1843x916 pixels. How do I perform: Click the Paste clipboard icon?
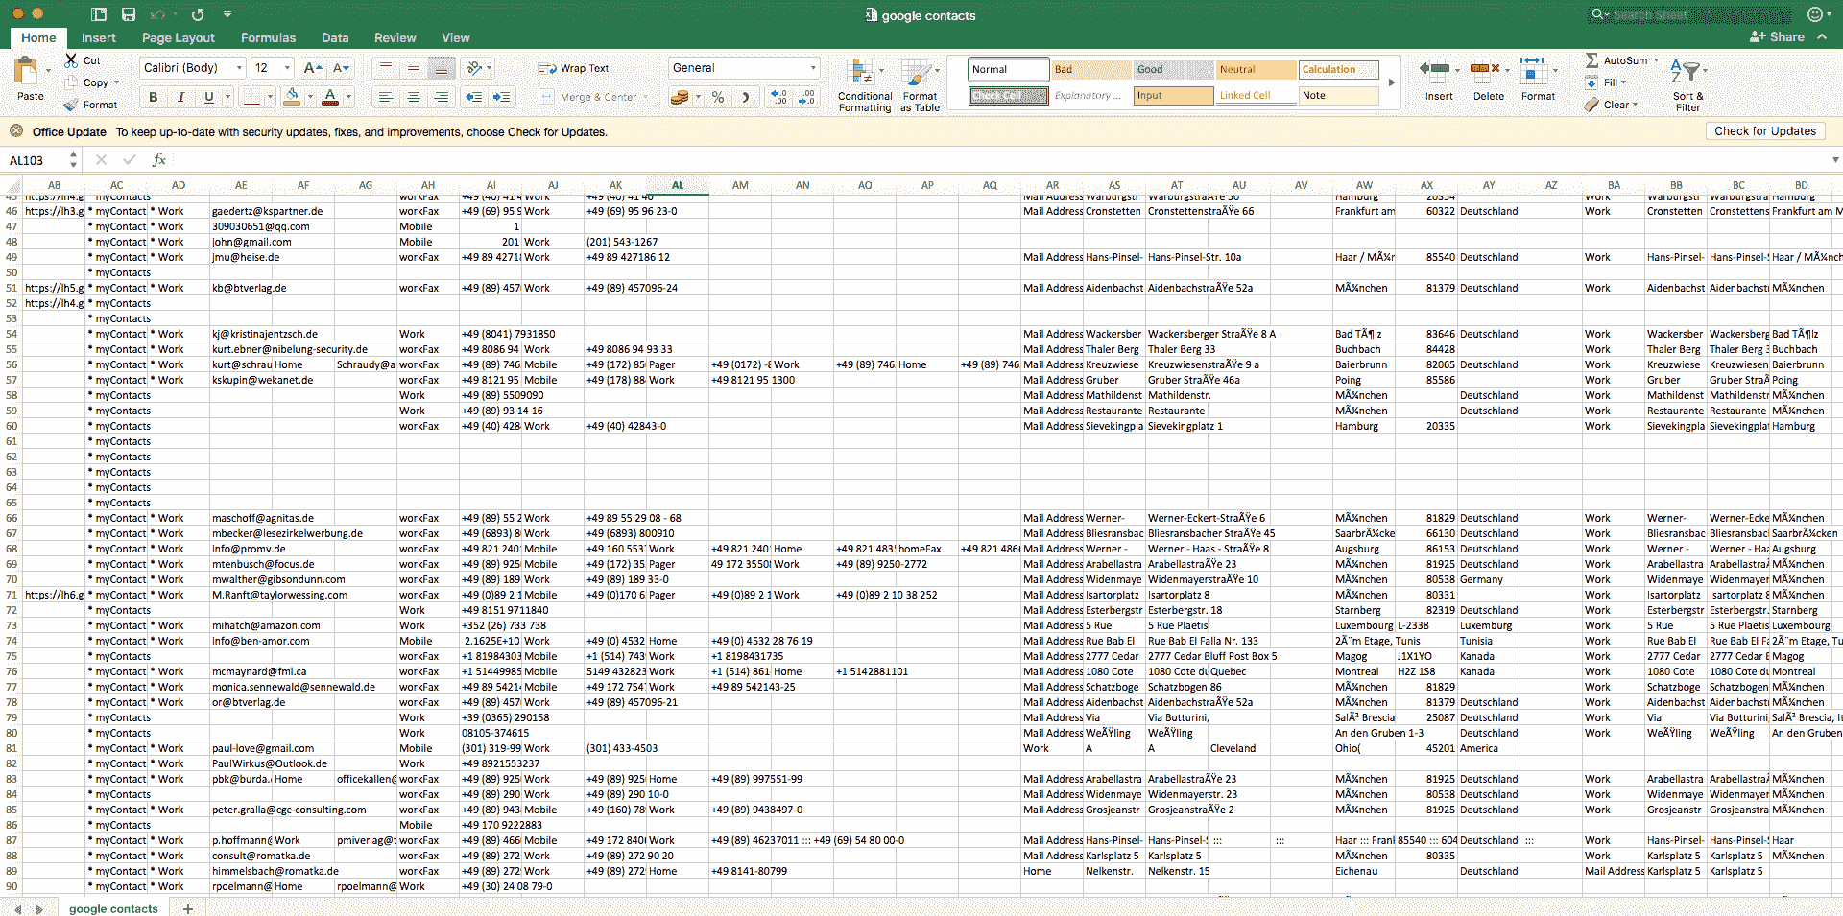[x=26, y=71]
